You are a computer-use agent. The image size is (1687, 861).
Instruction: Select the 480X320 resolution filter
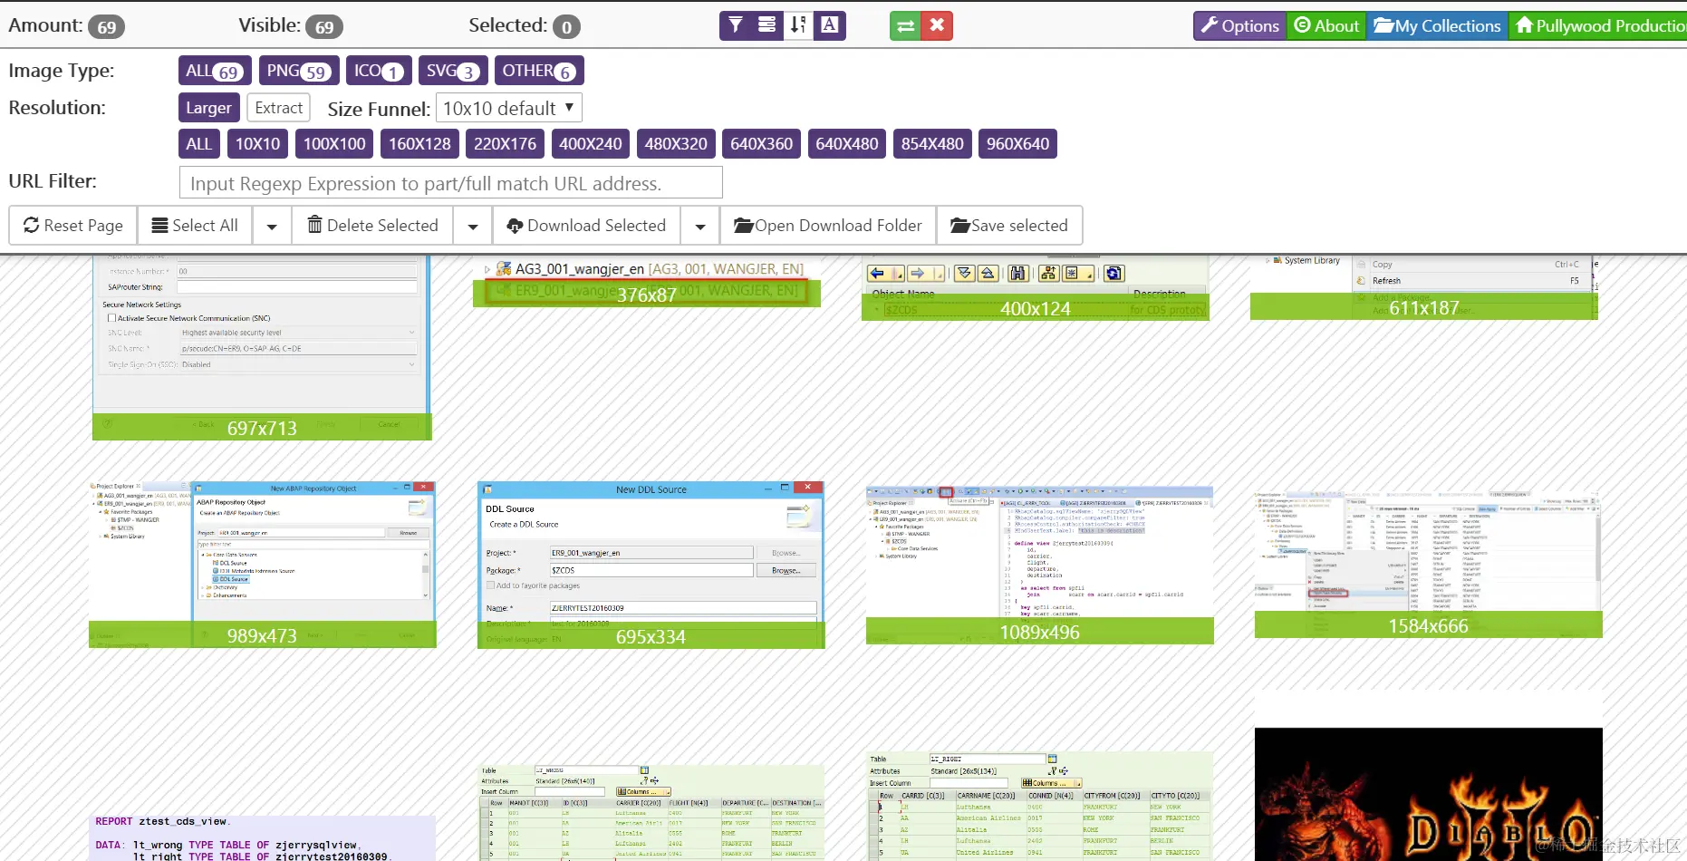coord(676,144)
